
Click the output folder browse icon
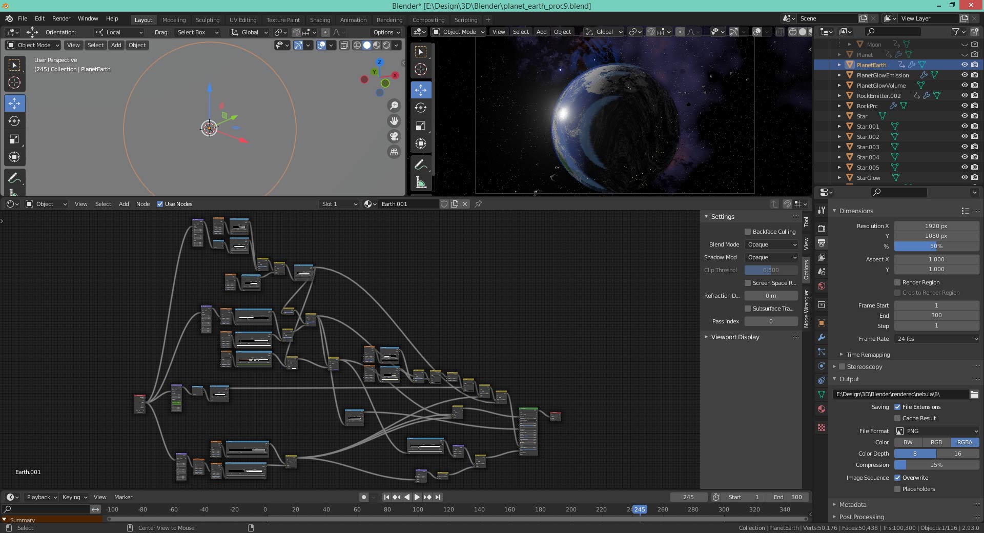(x=974, y=394)
